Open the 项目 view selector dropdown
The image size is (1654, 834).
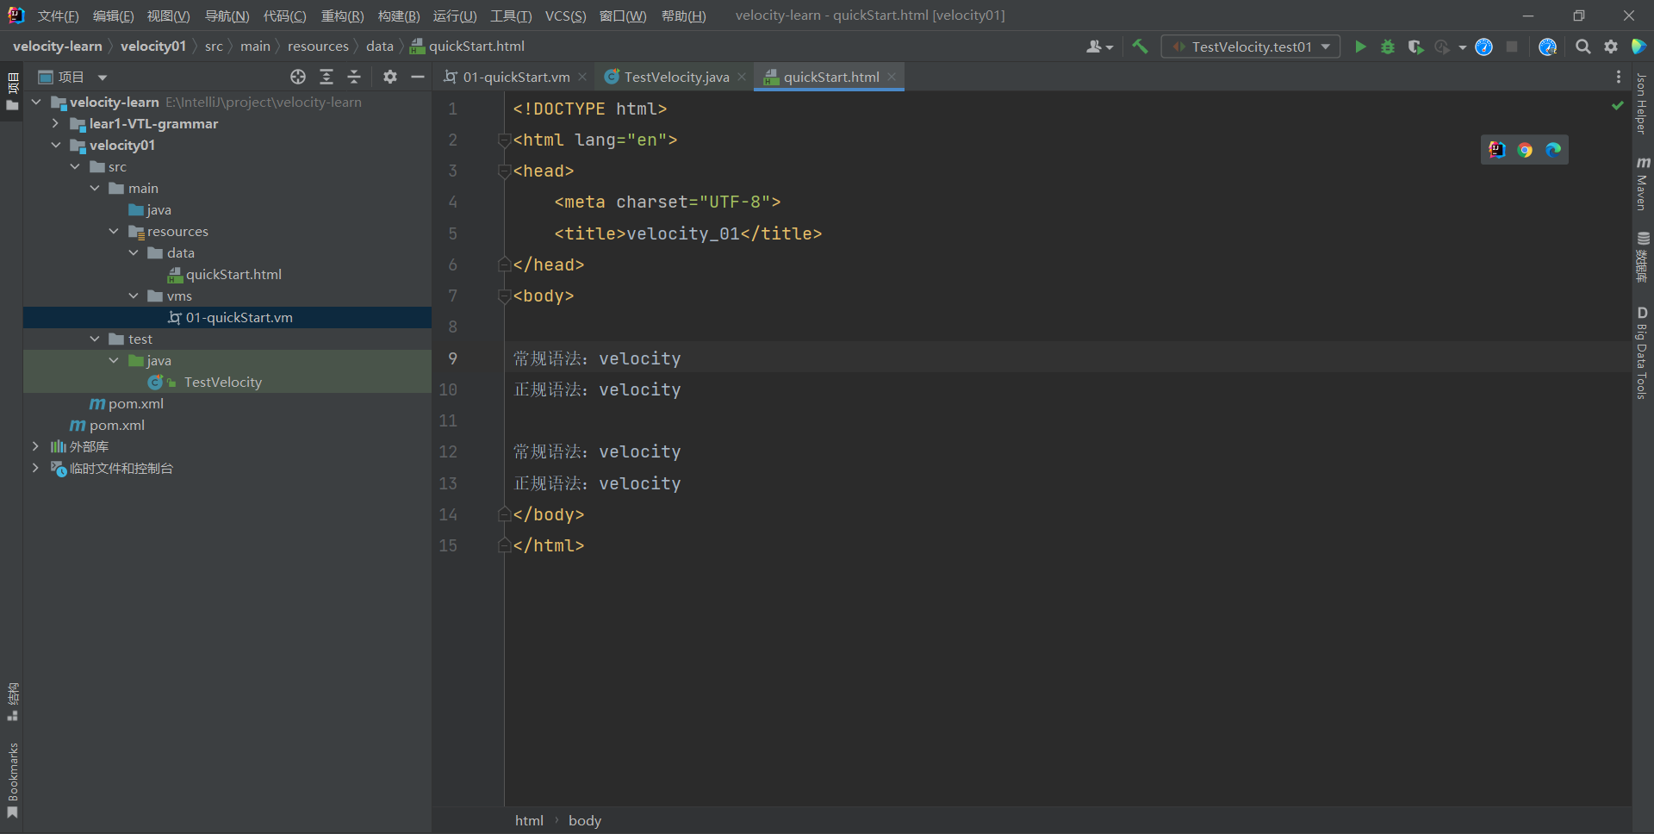pos(73,77)
